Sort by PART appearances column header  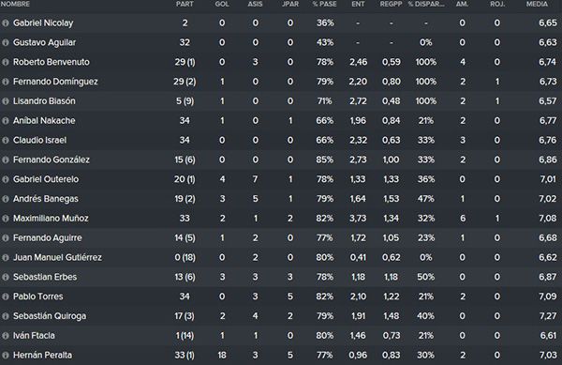click(x=185, y=4)
